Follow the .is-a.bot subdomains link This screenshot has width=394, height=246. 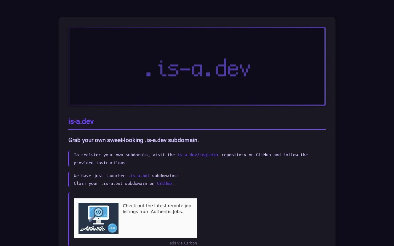139,176
